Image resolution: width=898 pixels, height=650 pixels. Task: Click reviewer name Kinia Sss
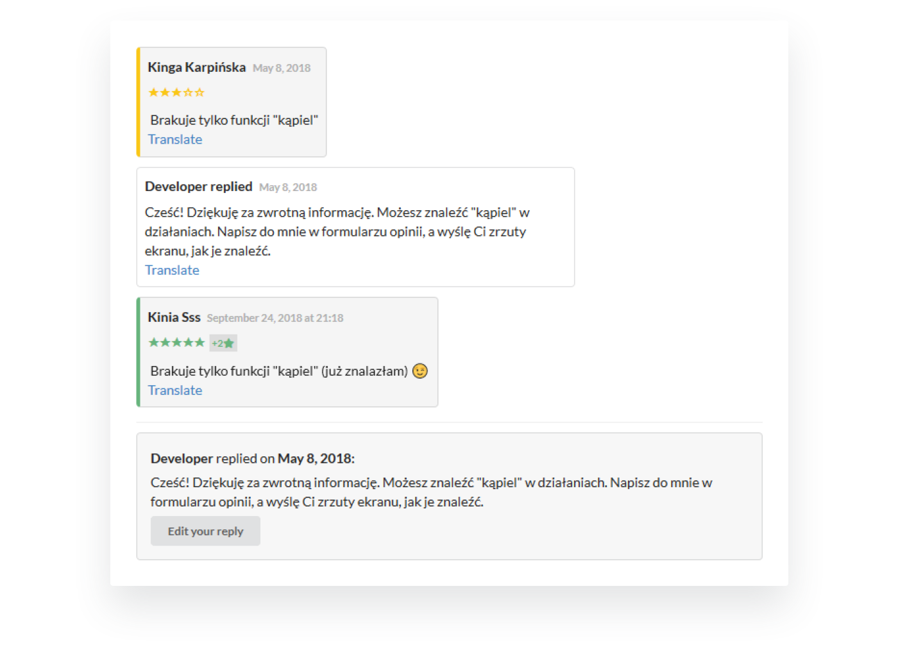[x=174, y=317]
